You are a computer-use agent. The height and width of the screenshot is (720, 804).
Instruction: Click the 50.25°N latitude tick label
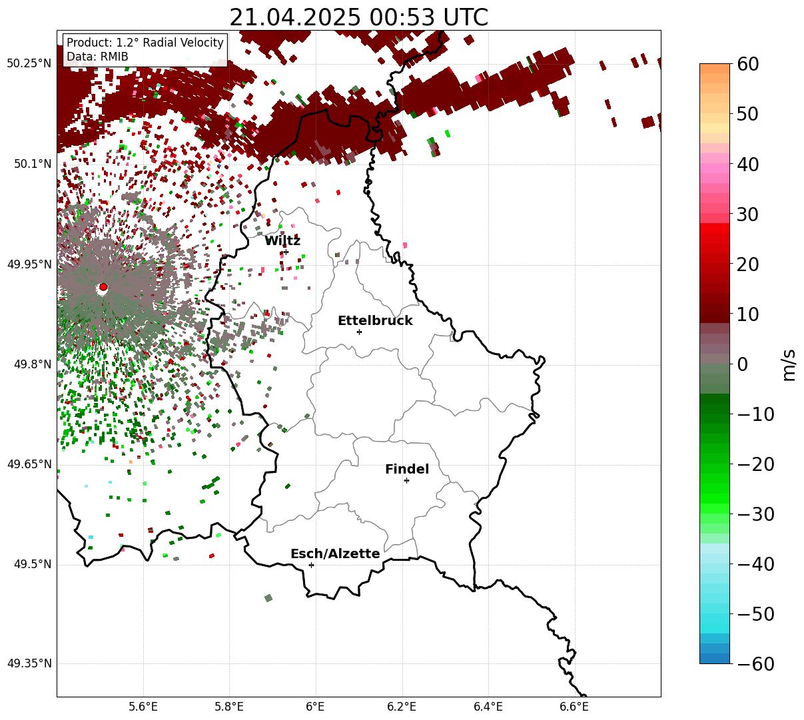[x=29, y=64]
